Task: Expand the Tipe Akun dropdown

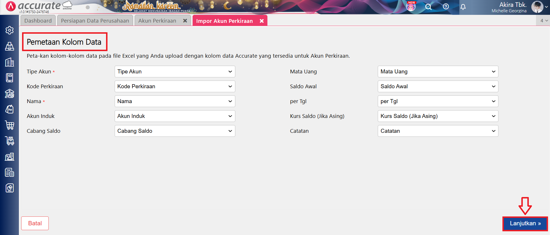Action: 175,72
